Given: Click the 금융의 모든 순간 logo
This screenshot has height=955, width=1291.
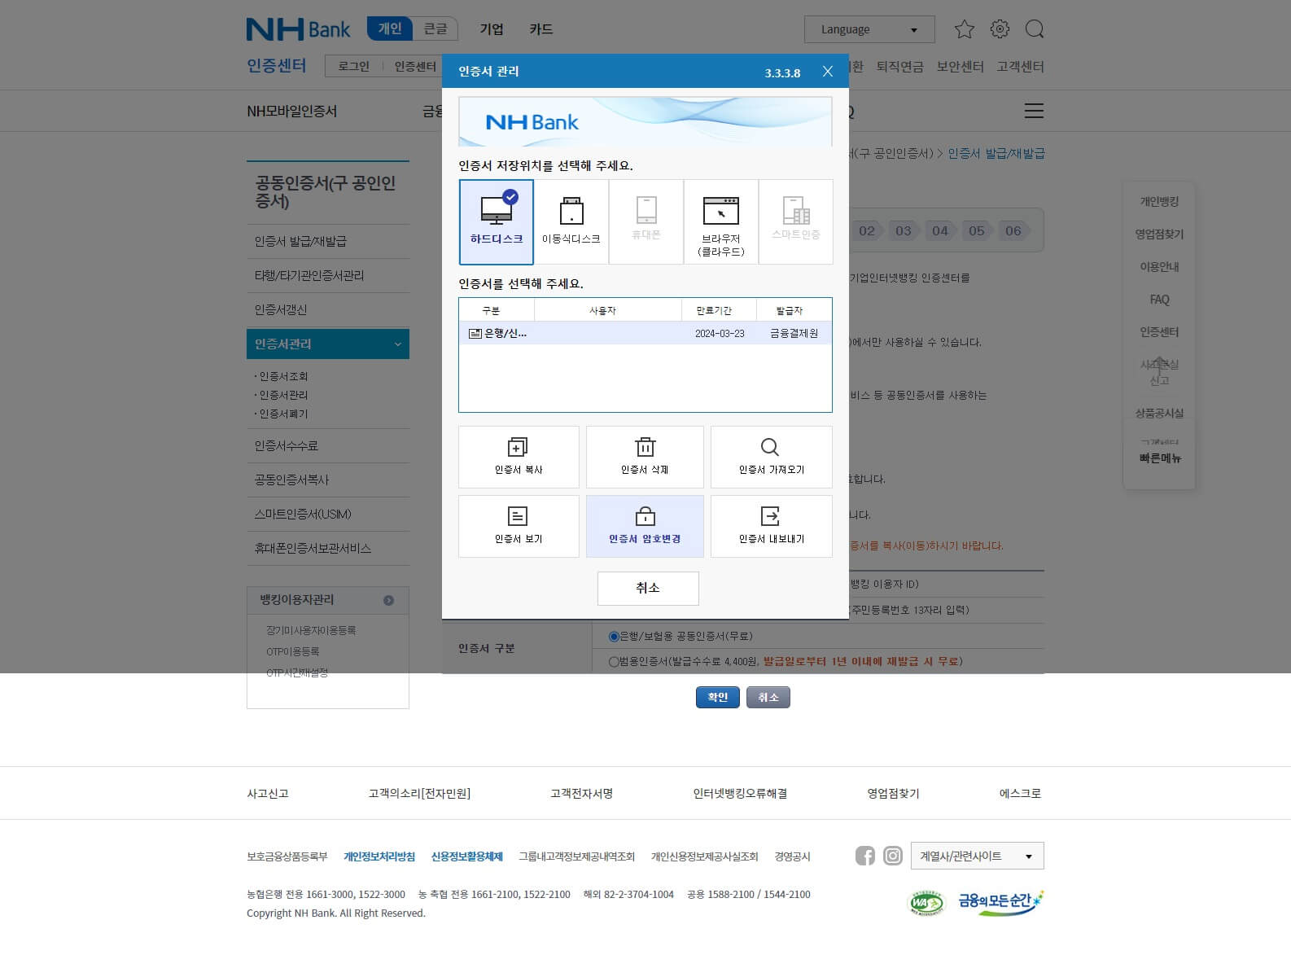Looking at the screenshot, I should (x=1000, y=902).
